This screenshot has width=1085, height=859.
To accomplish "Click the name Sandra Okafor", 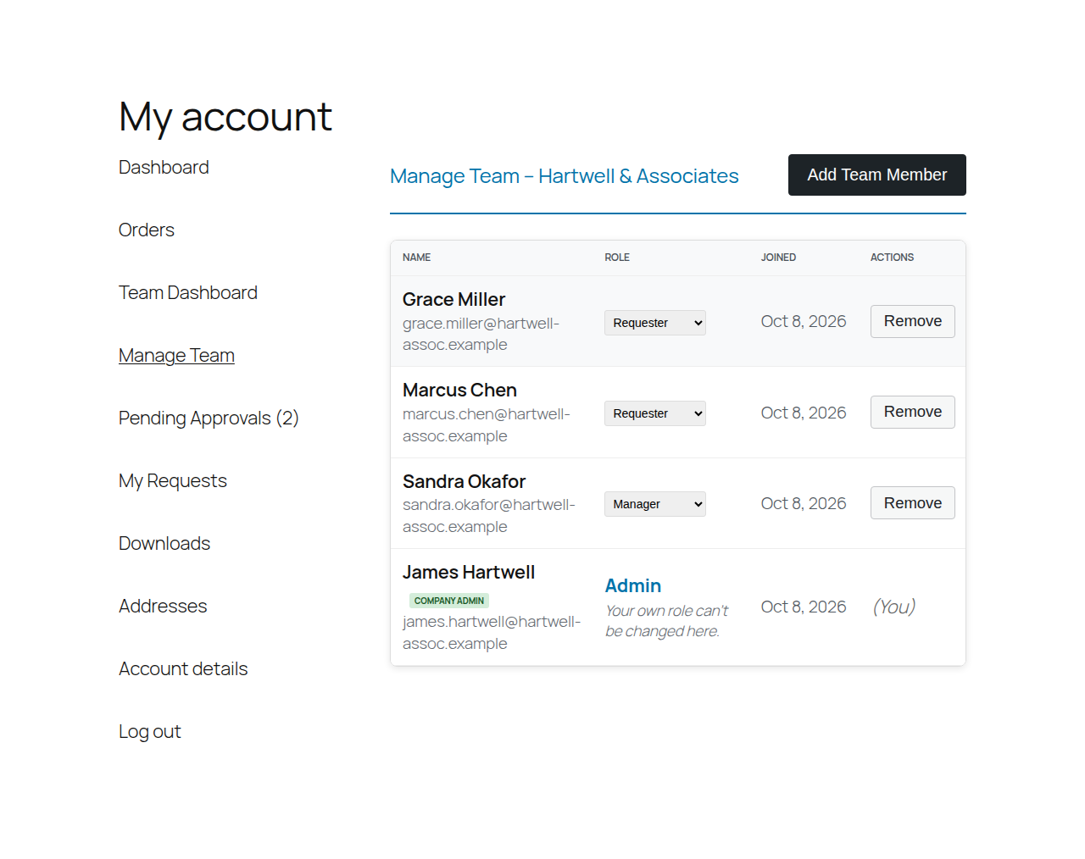I will click(x=464, y=482).
